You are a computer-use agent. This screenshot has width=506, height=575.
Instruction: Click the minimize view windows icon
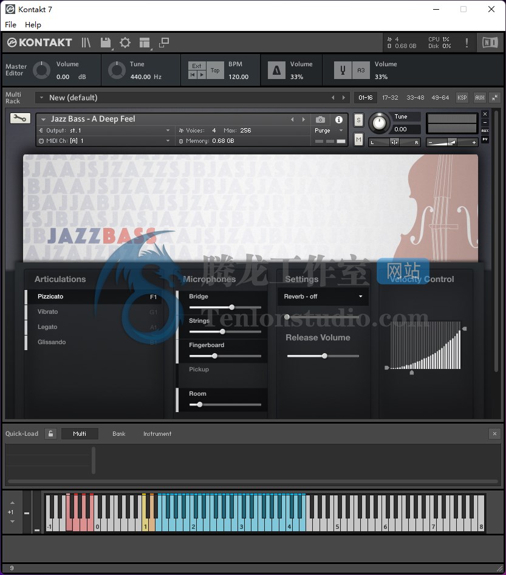[164, 43]
